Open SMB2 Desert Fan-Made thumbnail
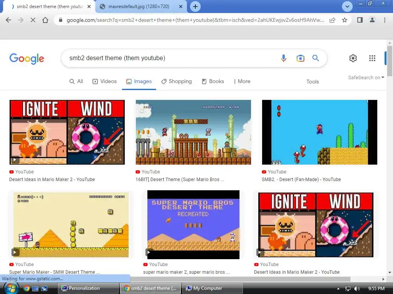This screenshot has width=393, height=294. (x=320, y=132)
